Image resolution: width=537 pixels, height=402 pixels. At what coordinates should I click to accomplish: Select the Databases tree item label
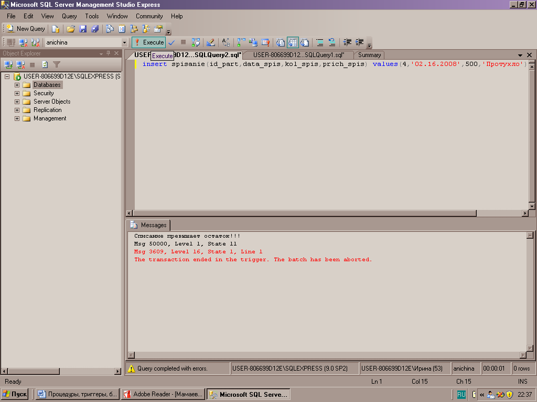[47, 85]
